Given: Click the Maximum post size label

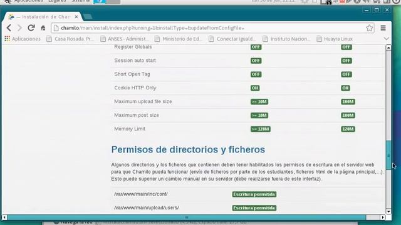Looking at the screenshot, I should 137,115.
